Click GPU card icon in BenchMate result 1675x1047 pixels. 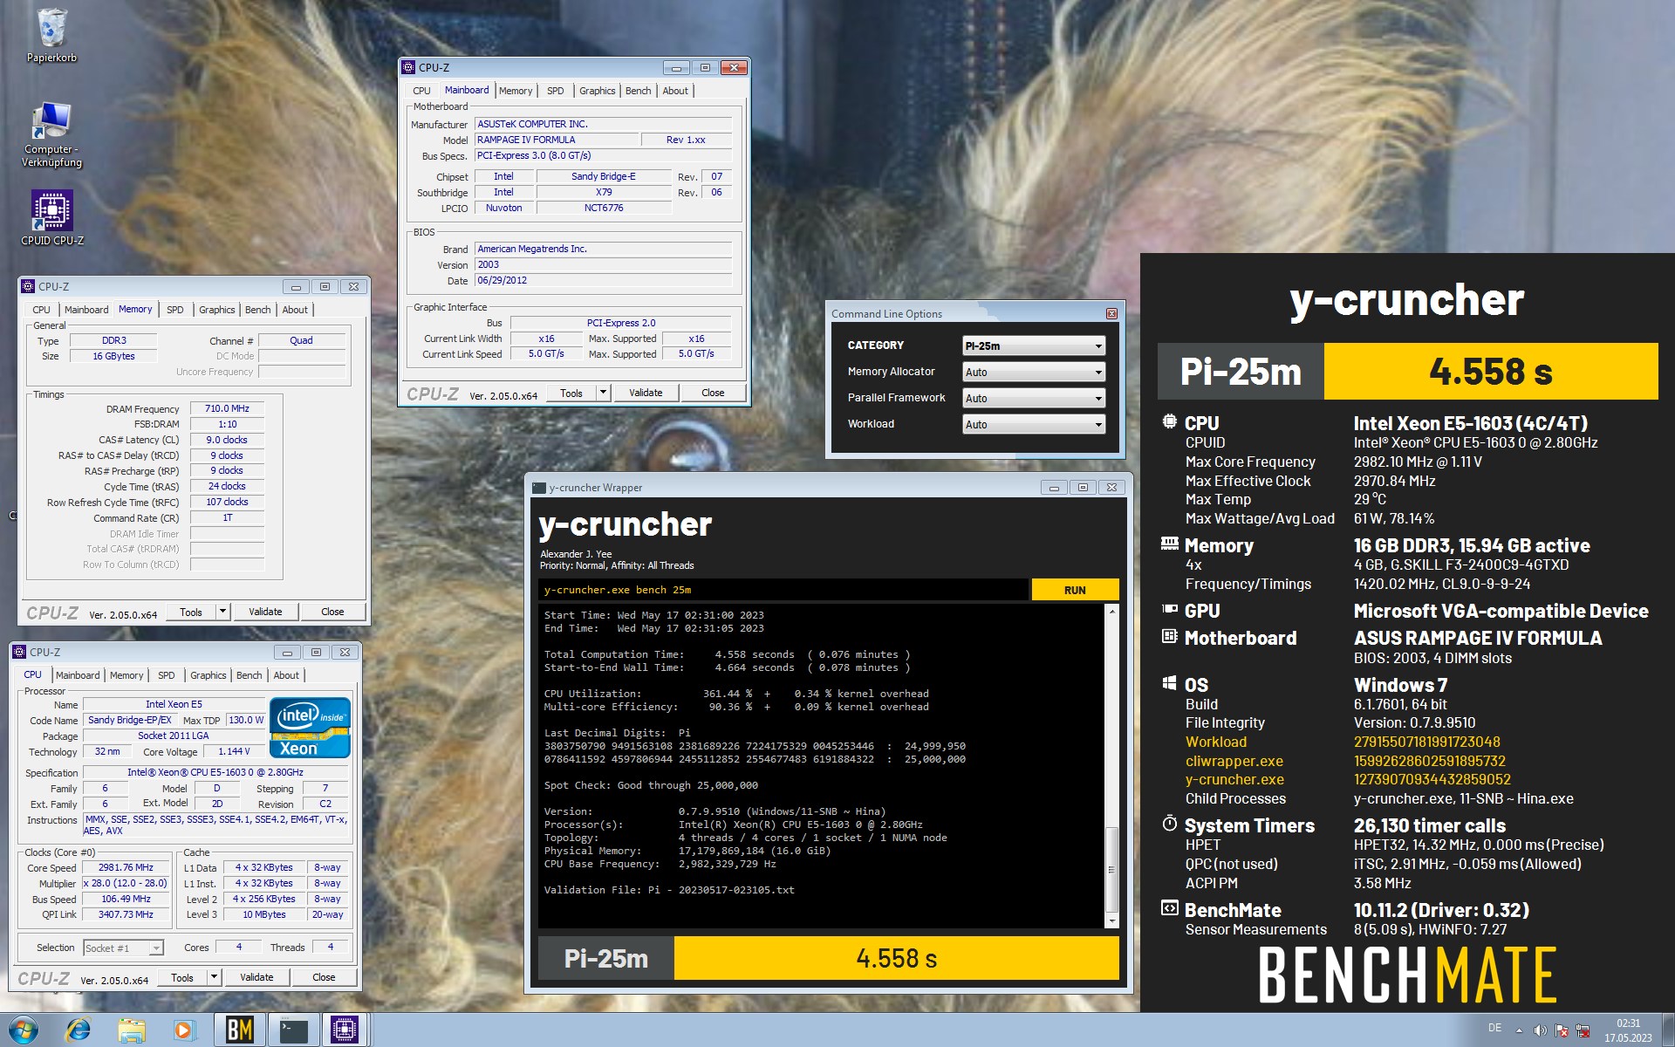pos(1169,609)
